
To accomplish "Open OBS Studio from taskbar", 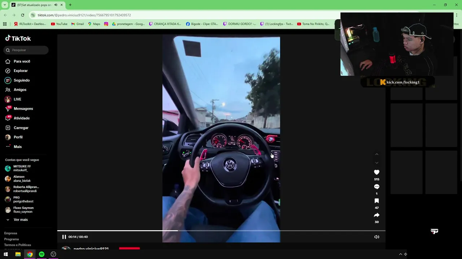I will pyautogui.click(x=53, y=254).
